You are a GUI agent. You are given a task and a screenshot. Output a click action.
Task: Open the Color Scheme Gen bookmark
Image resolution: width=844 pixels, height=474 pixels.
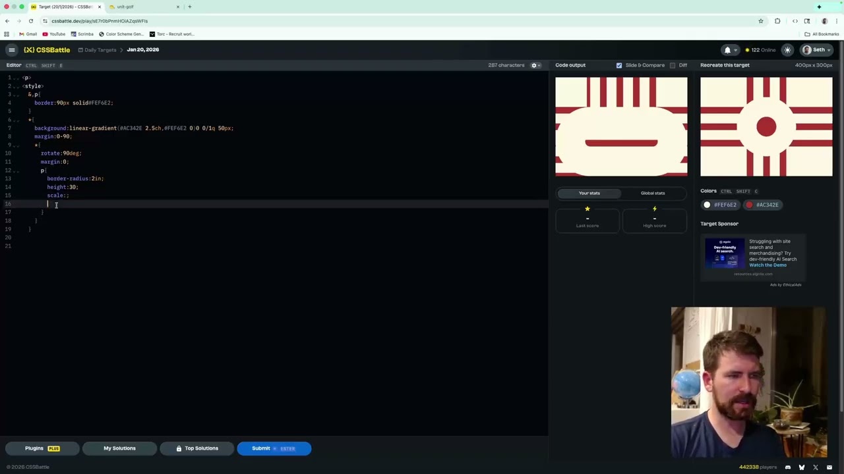121,34
